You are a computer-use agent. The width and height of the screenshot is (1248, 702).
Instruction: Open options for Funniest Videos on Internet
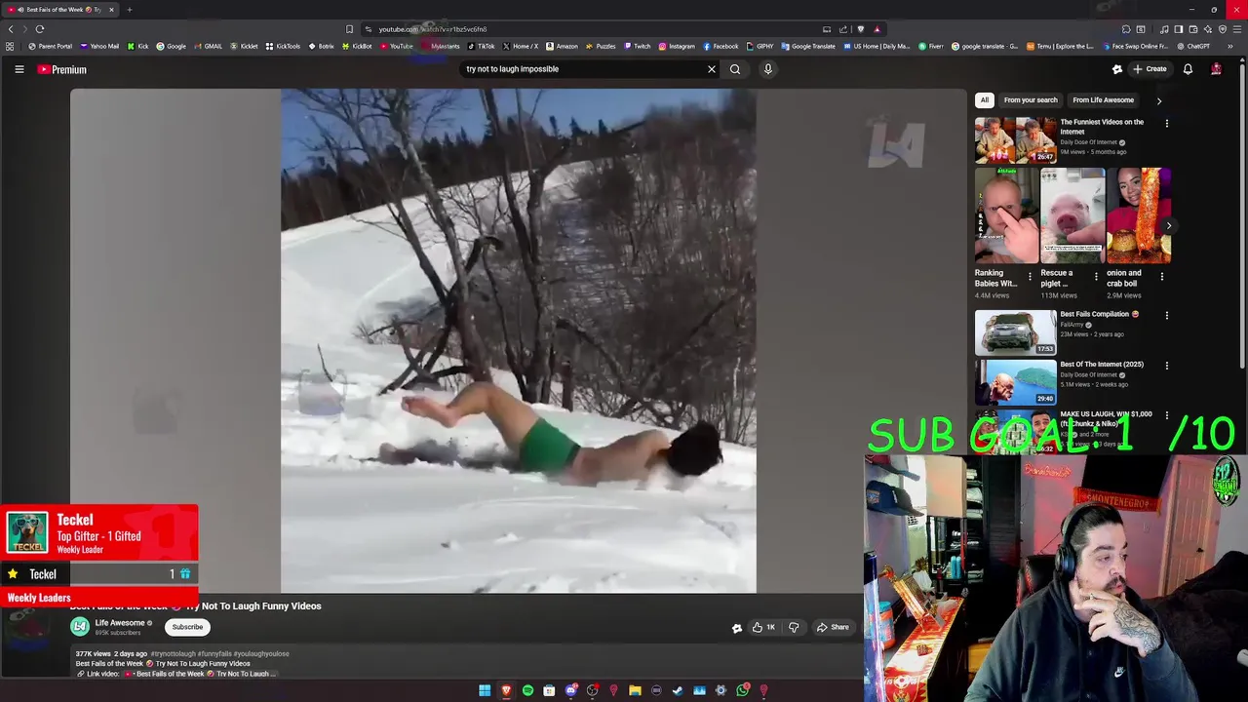[x=1166, y=123]
